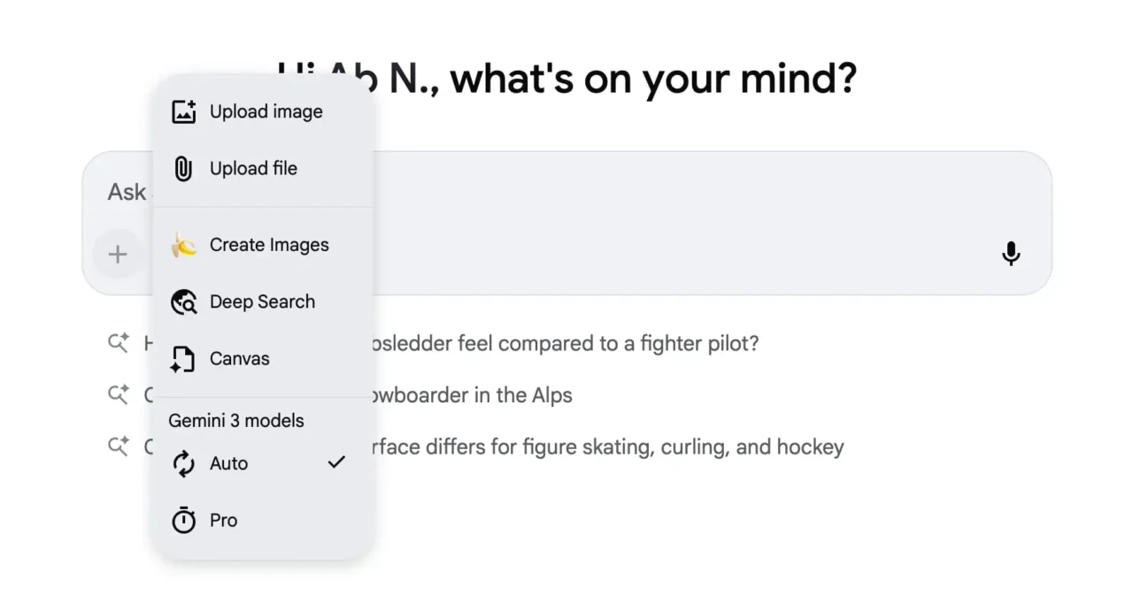Open Canvas via its document icon
The image size is (1133, 610).
(x=182, y=358)
